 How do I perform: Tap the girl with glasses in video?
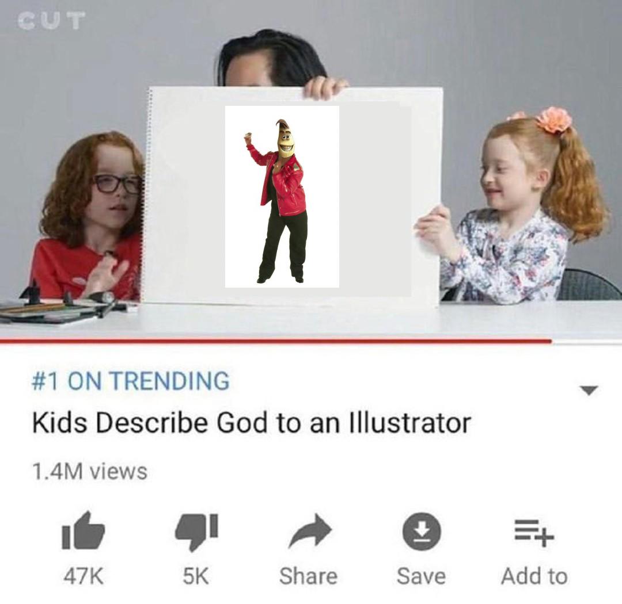coord(89,216)
